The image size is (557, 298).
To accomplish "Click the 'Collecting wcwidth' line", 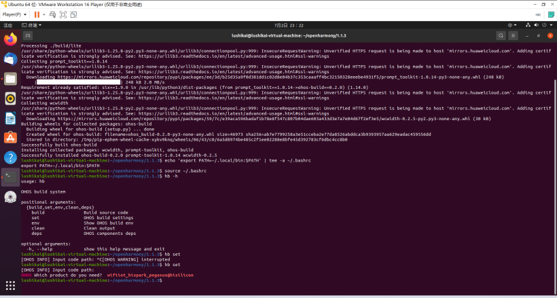I will [43, 103].
